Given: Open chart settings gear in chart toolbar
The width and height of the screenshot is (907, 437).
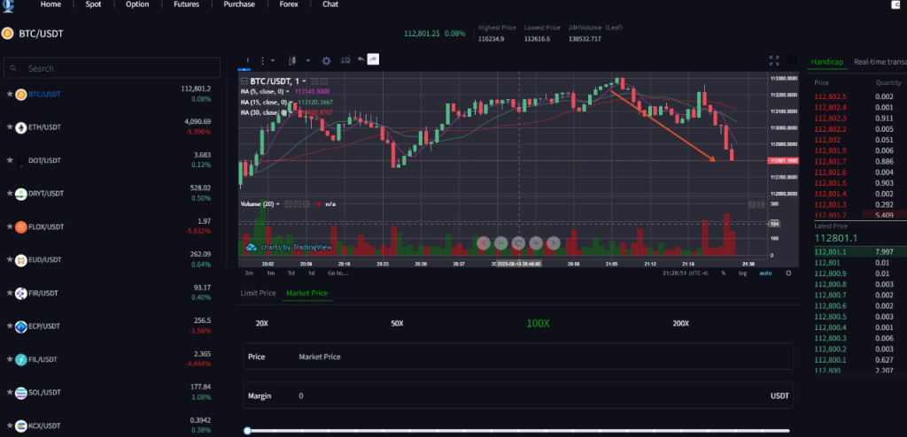Looking at the screenshot, I should [326, 60].
